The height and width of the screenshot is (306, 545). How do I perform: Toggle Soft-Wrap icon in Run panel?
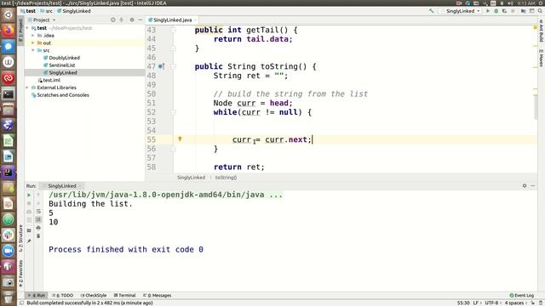(x=38, y=212)
